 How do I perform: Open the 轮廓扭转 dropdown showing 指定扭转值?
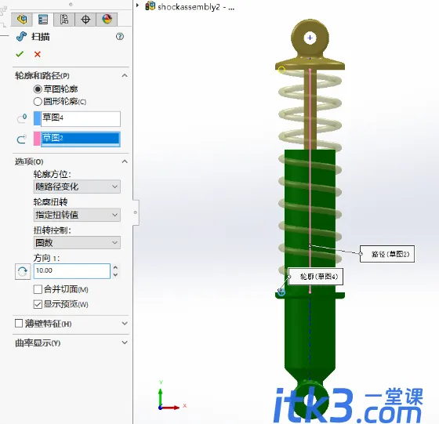tap(77, 215)
